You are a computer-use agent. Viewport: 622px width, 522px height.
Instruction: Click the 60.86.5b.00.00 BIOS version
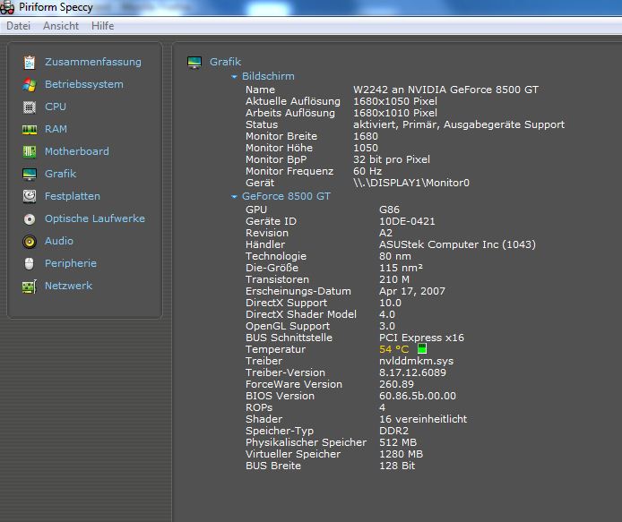(x=418, y=396)
